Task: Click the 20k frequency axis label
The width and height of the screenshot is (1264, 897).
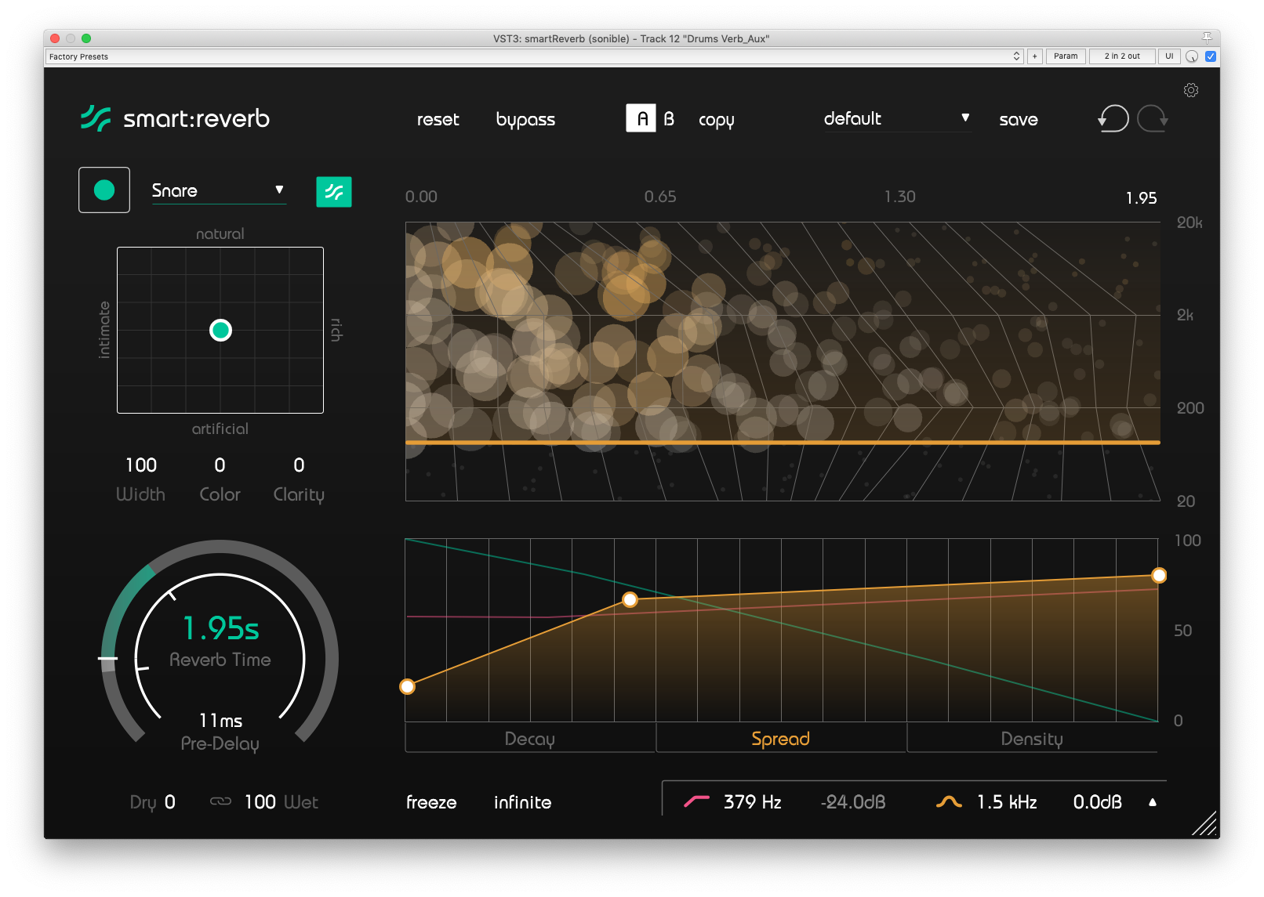Action: [x=1190, y=222]
